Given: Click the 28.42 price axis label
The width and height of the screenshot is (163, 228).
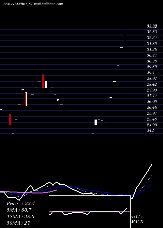Looking at the screenshot, I should click(152, 84).
